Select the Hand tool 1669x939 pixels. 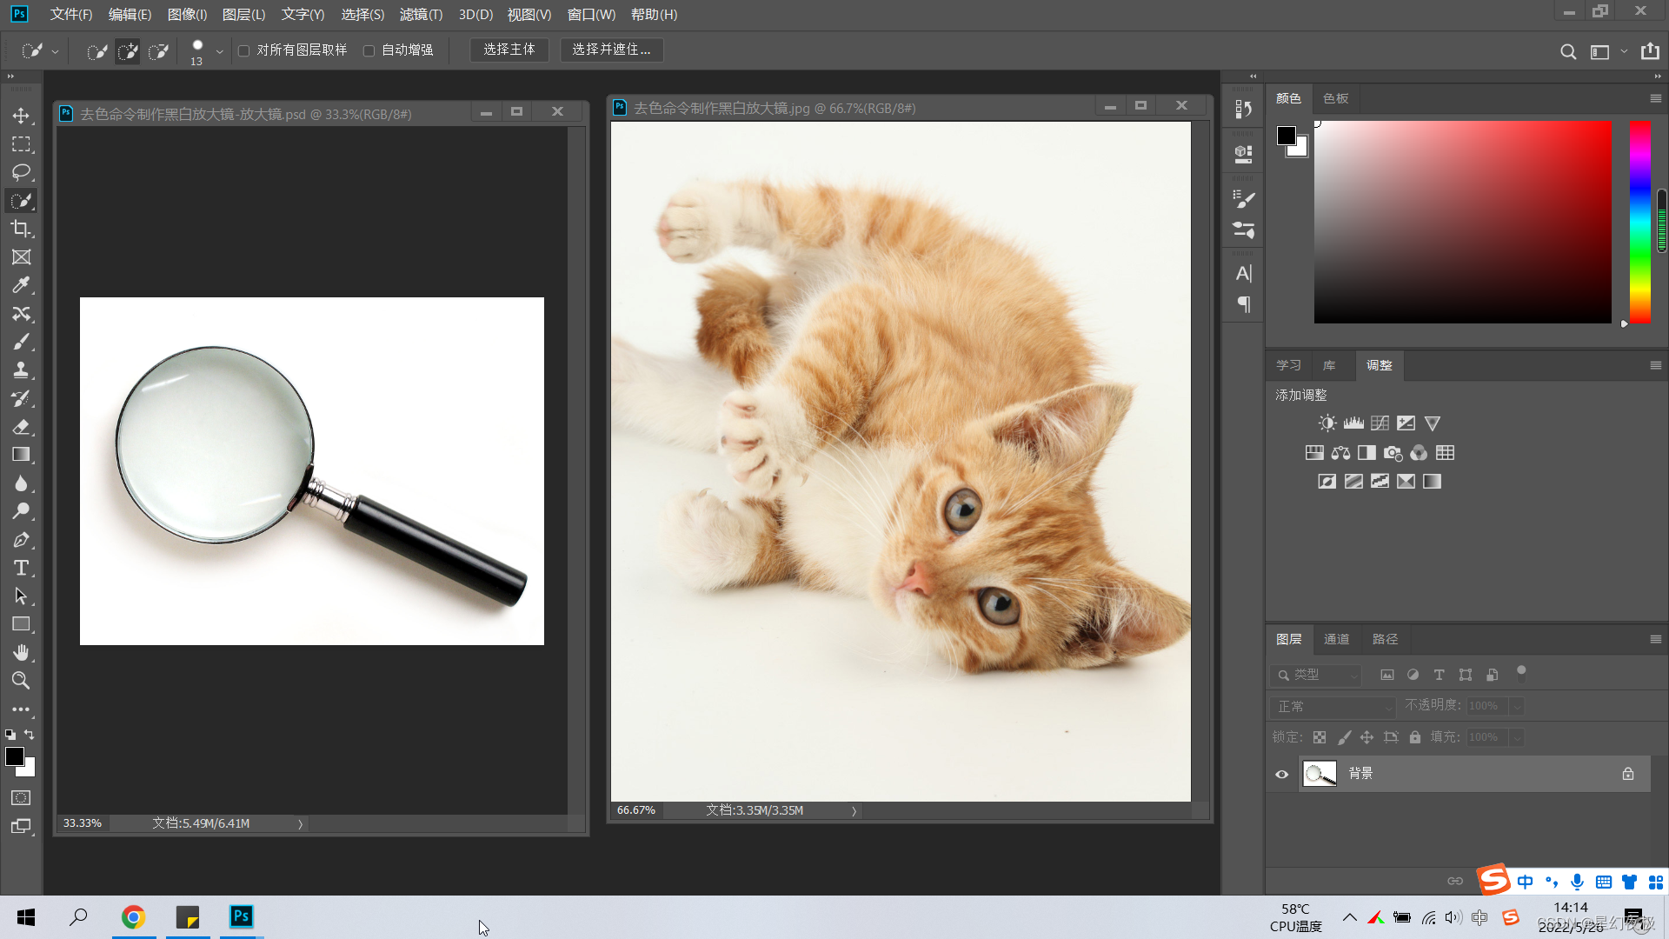coord(21,652)
